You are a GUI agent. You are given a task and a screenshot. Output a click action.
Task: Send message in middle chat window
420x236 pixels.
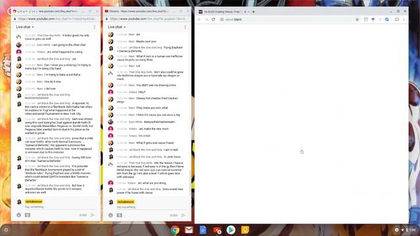coord(184,215)
